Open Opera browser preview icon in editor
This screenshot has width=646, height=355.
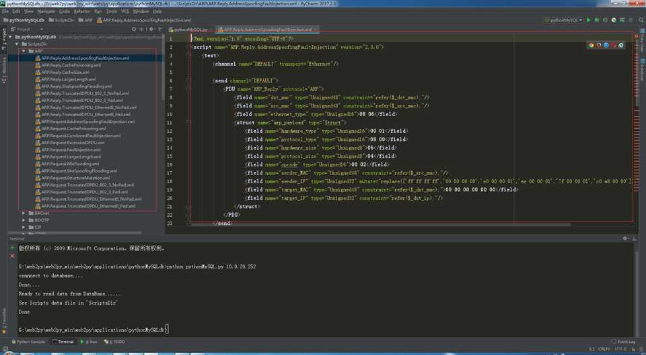point(614,45)
